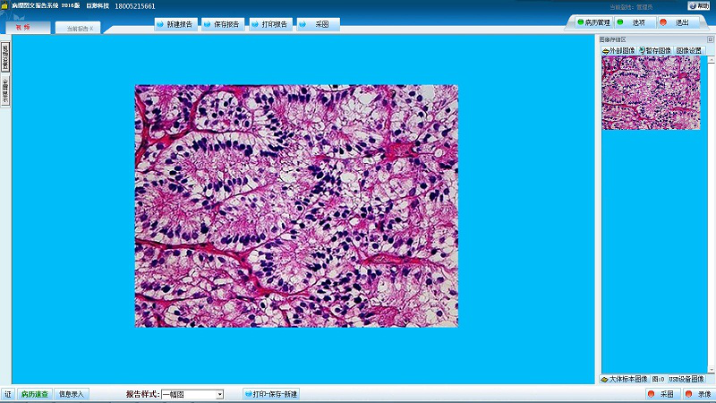This screenshot has width=716, height=403.
Task: Select the 病历速查 bottom tab
Action: click(x=35, y=394)
